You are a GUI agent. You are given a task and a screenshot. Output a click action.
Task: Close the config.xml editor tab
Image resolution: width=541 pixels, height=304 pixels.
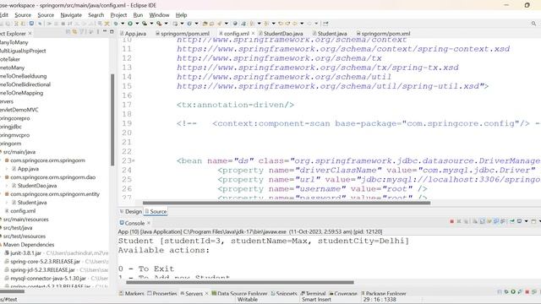pos(253,34)
